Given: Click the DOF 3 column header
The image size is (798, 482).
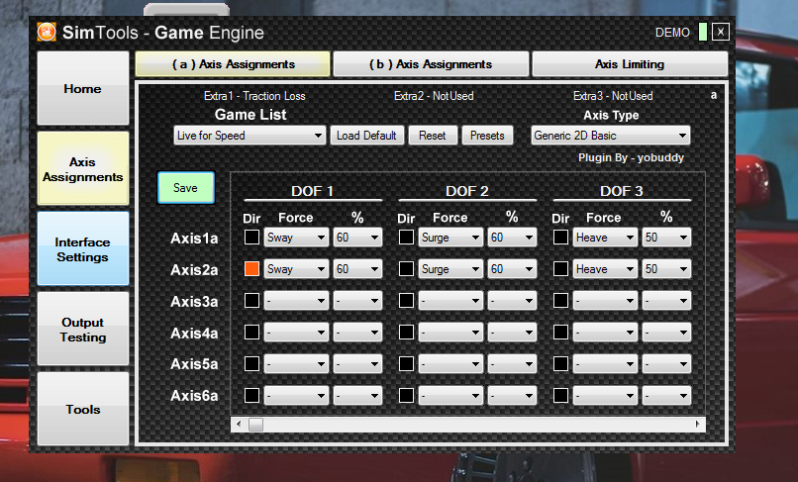Looking at the screenshot, I should (x=622, y=191).
